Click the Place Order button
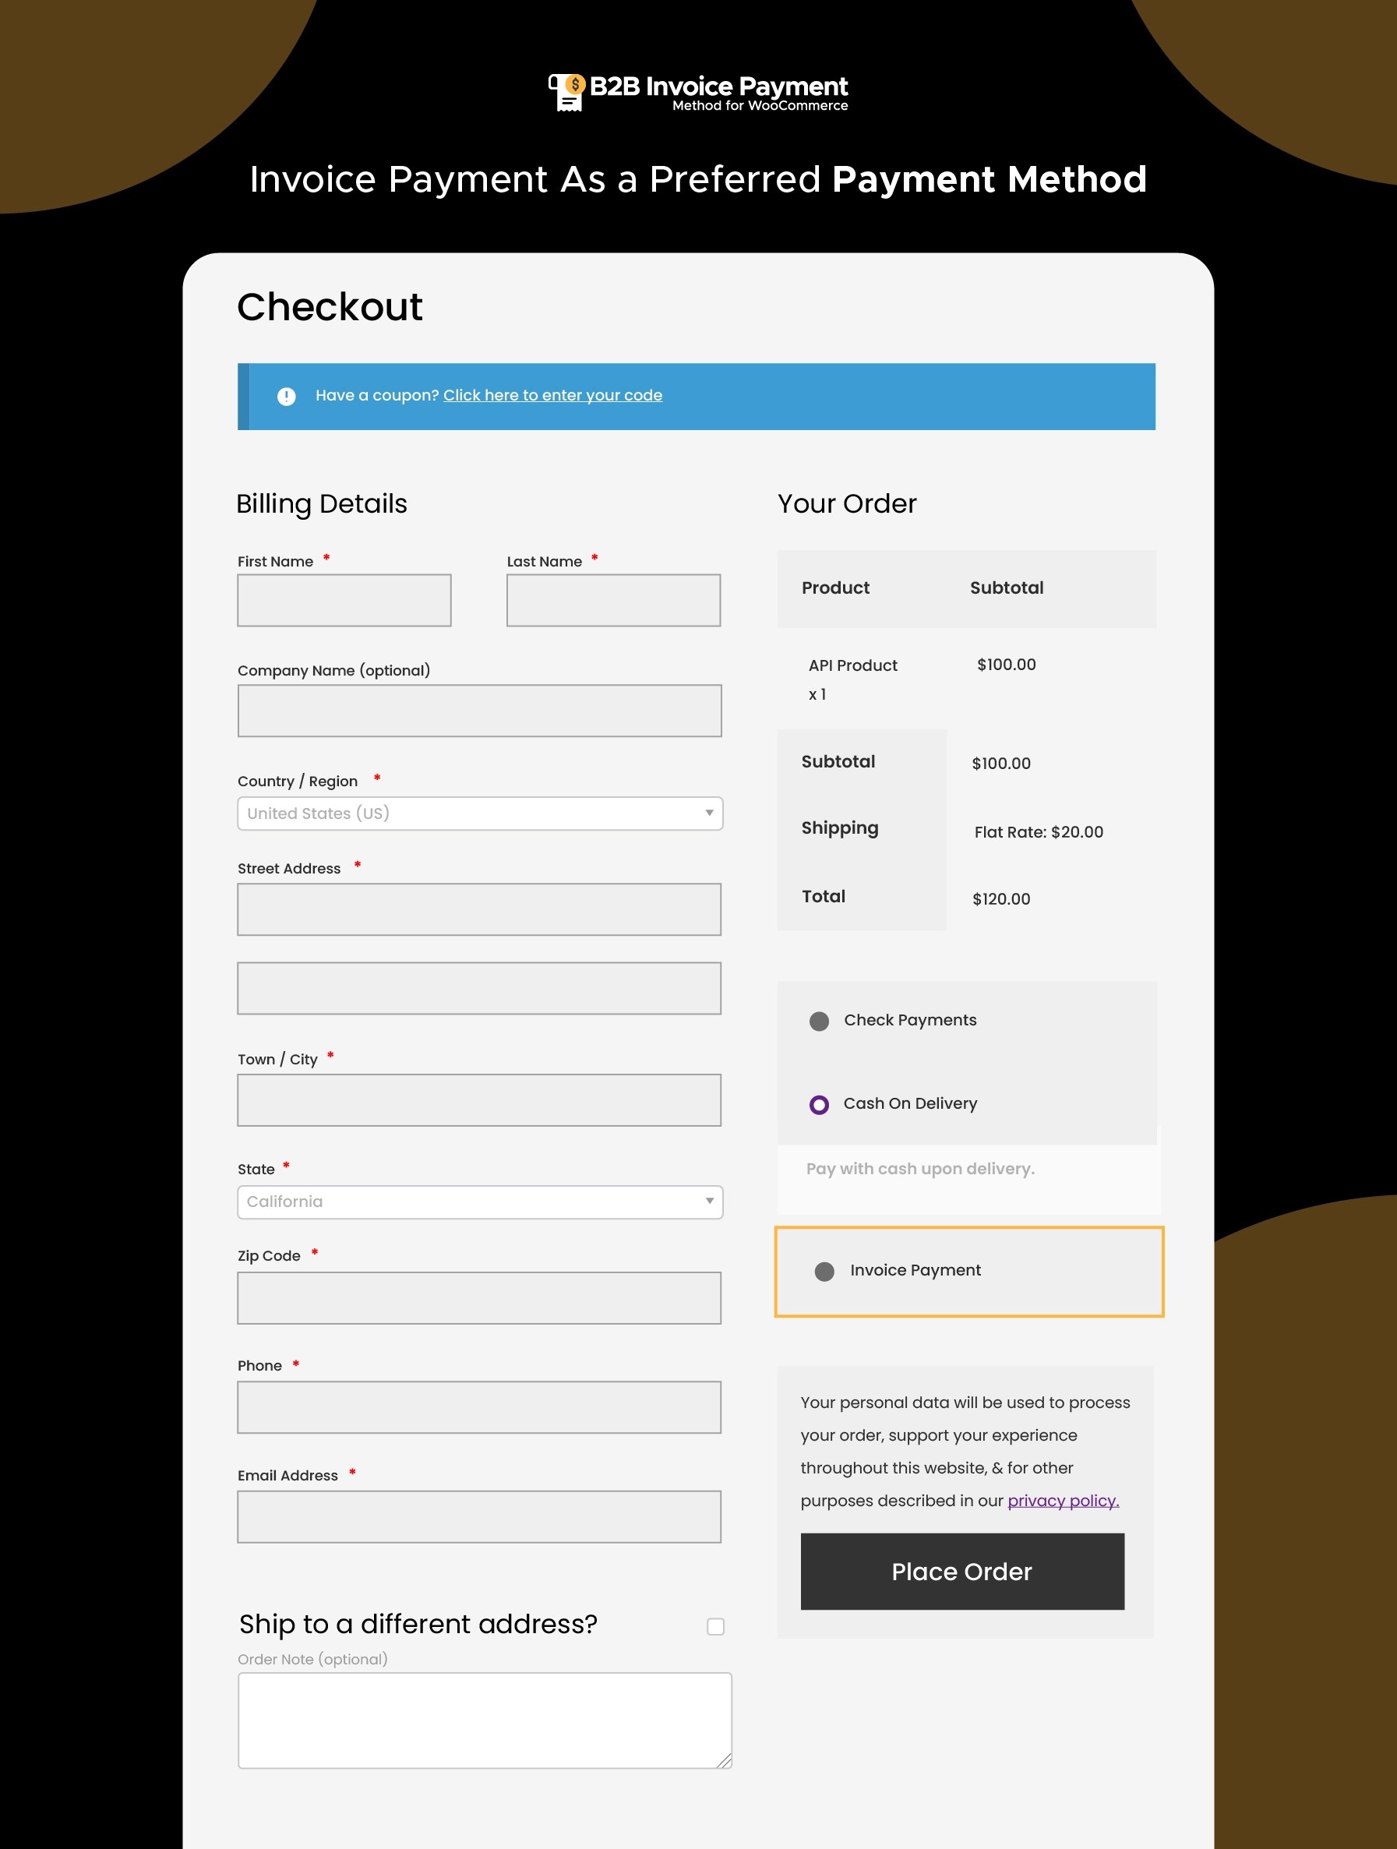 pyautogui.click(x=961, y=1571)
